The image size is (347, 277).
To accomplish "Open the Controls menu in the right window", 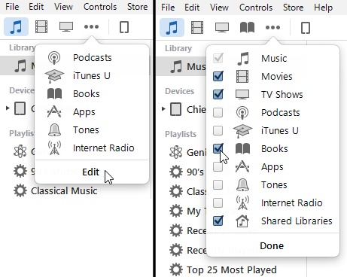I will click(x=256, y=8).
